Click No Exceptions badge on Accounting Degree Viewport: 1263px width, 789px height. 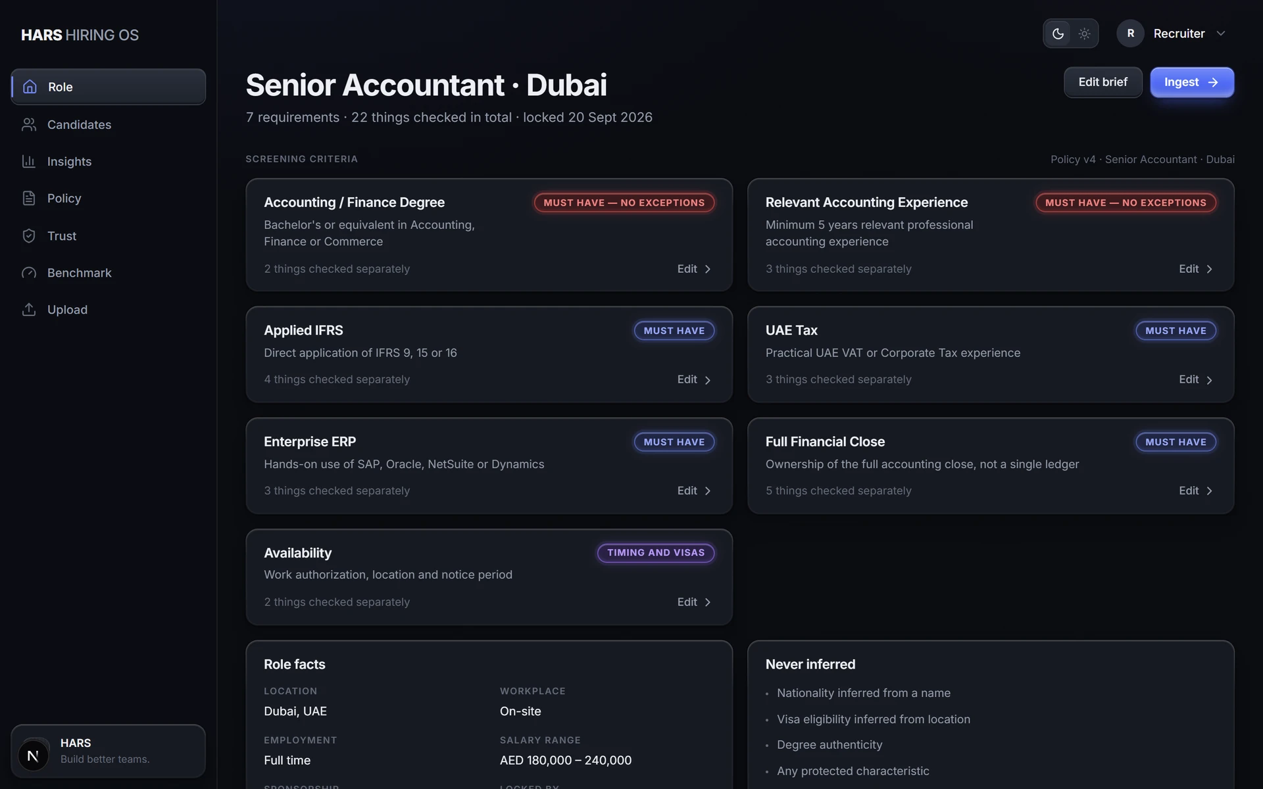tap(624, 203)
